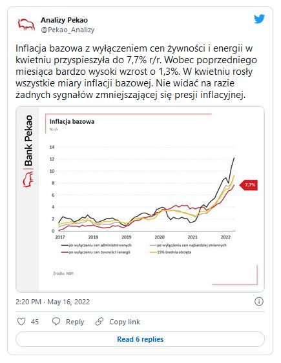This screenshot has width=281, height=363.
Task: Click the Copy link text
Action: pyautogui.click(x=125, y=322)
